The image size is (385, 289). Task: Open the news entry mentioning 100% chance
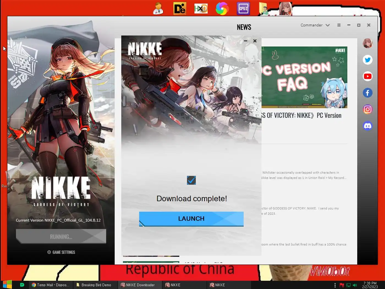click(x=304, y=244)
